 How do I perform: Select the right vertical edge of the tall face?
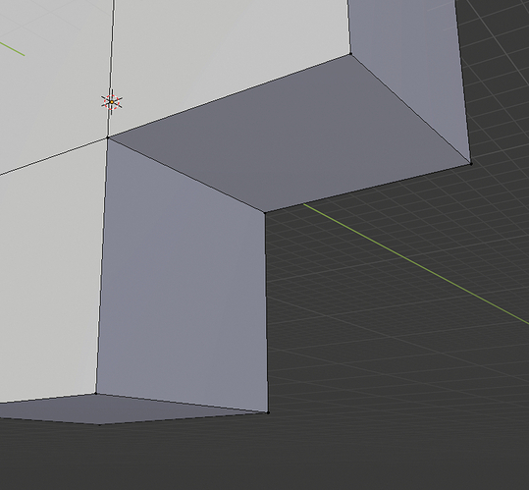(x=267, y=312)
